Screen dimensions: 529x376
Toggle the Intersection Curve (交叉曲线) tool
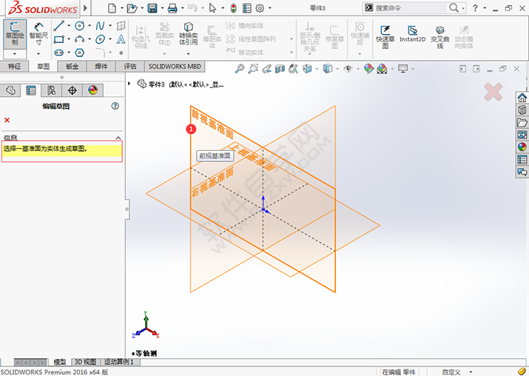[x=439, y=34]
